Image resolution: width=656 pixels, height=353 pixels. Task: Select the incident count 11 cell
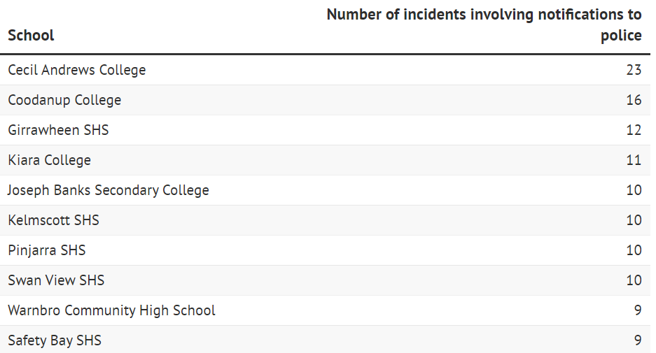634,160
